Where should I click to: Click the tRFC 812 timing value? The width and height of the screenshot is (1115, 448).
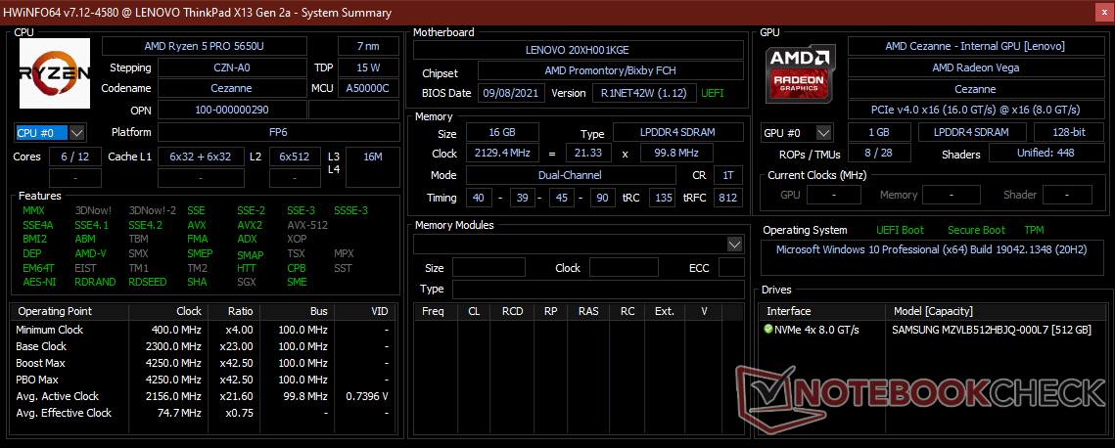pos(729,198)
